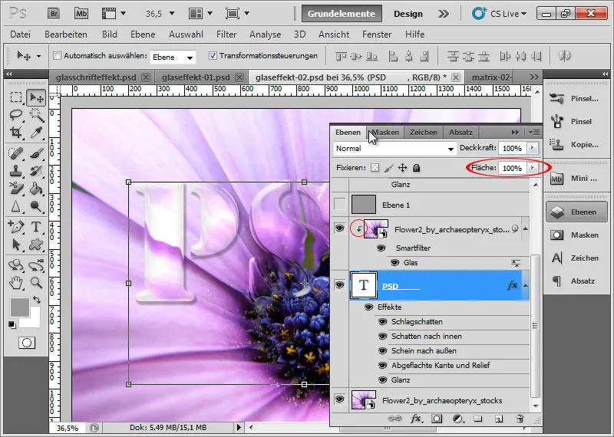This screenshot has height=437, width=614.
Task: Open the Filter menu
Action: pyautogui.click(x=226, y=34)
